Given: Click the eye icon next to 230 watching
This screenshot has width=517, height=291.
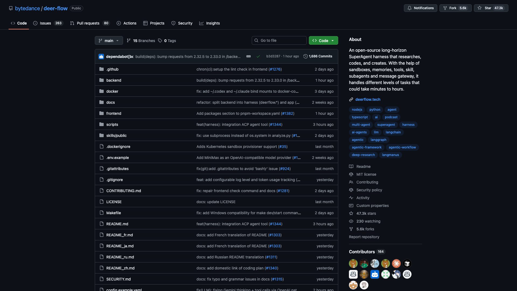Looking at the screenshot, I should tap(351, 221).
